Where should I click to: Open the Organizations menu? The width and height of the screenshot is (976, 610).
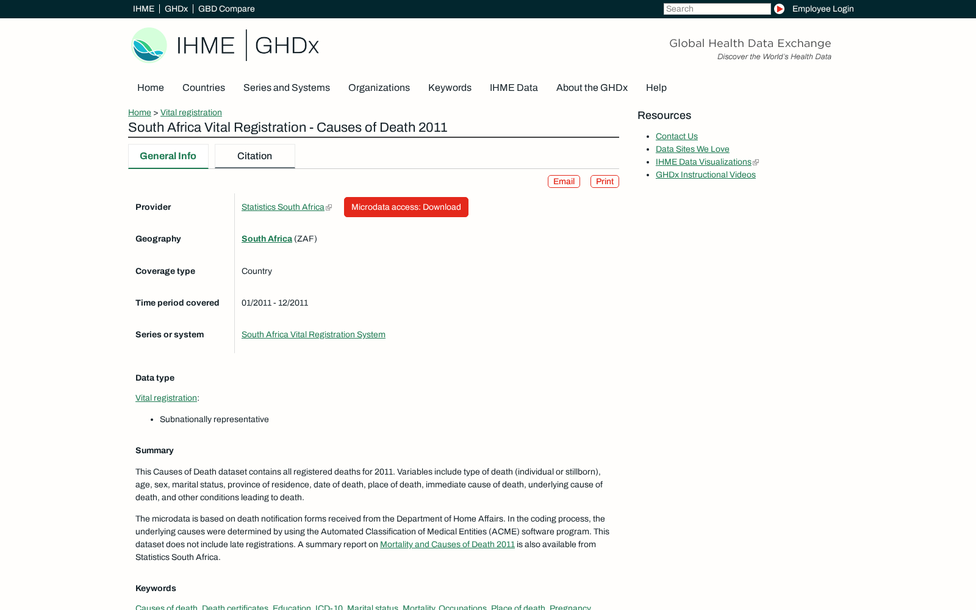pos(379,88)
